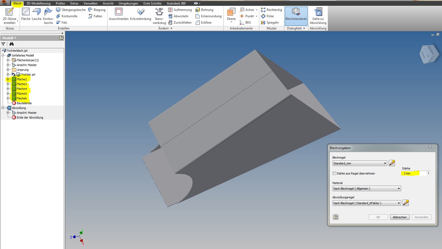Open the Material dropdown

367,189
